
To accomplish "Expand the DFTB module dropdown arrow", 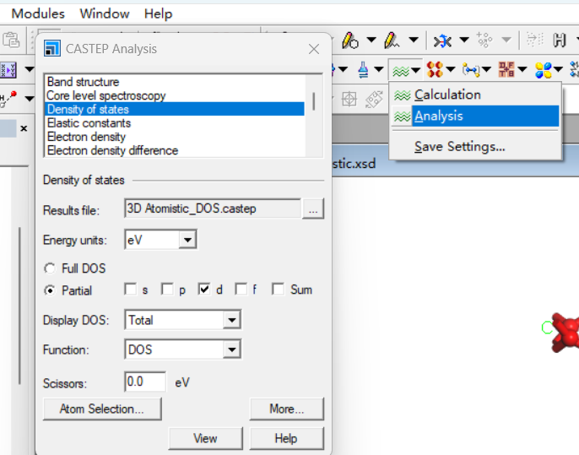I will click(522, 69).
